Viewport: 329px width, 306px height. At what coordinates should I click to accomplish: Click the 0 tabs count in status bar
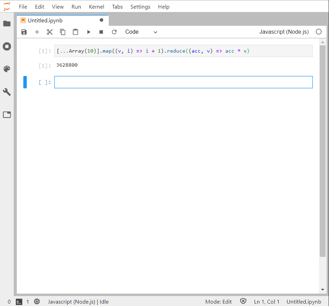(x=9, y=302)
